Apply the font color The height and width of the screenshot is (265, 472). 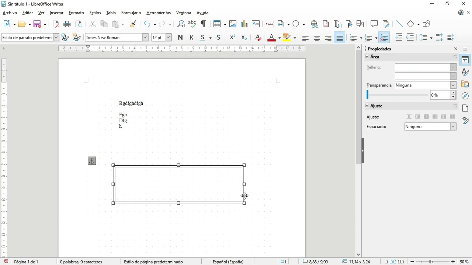coord(271,38)
